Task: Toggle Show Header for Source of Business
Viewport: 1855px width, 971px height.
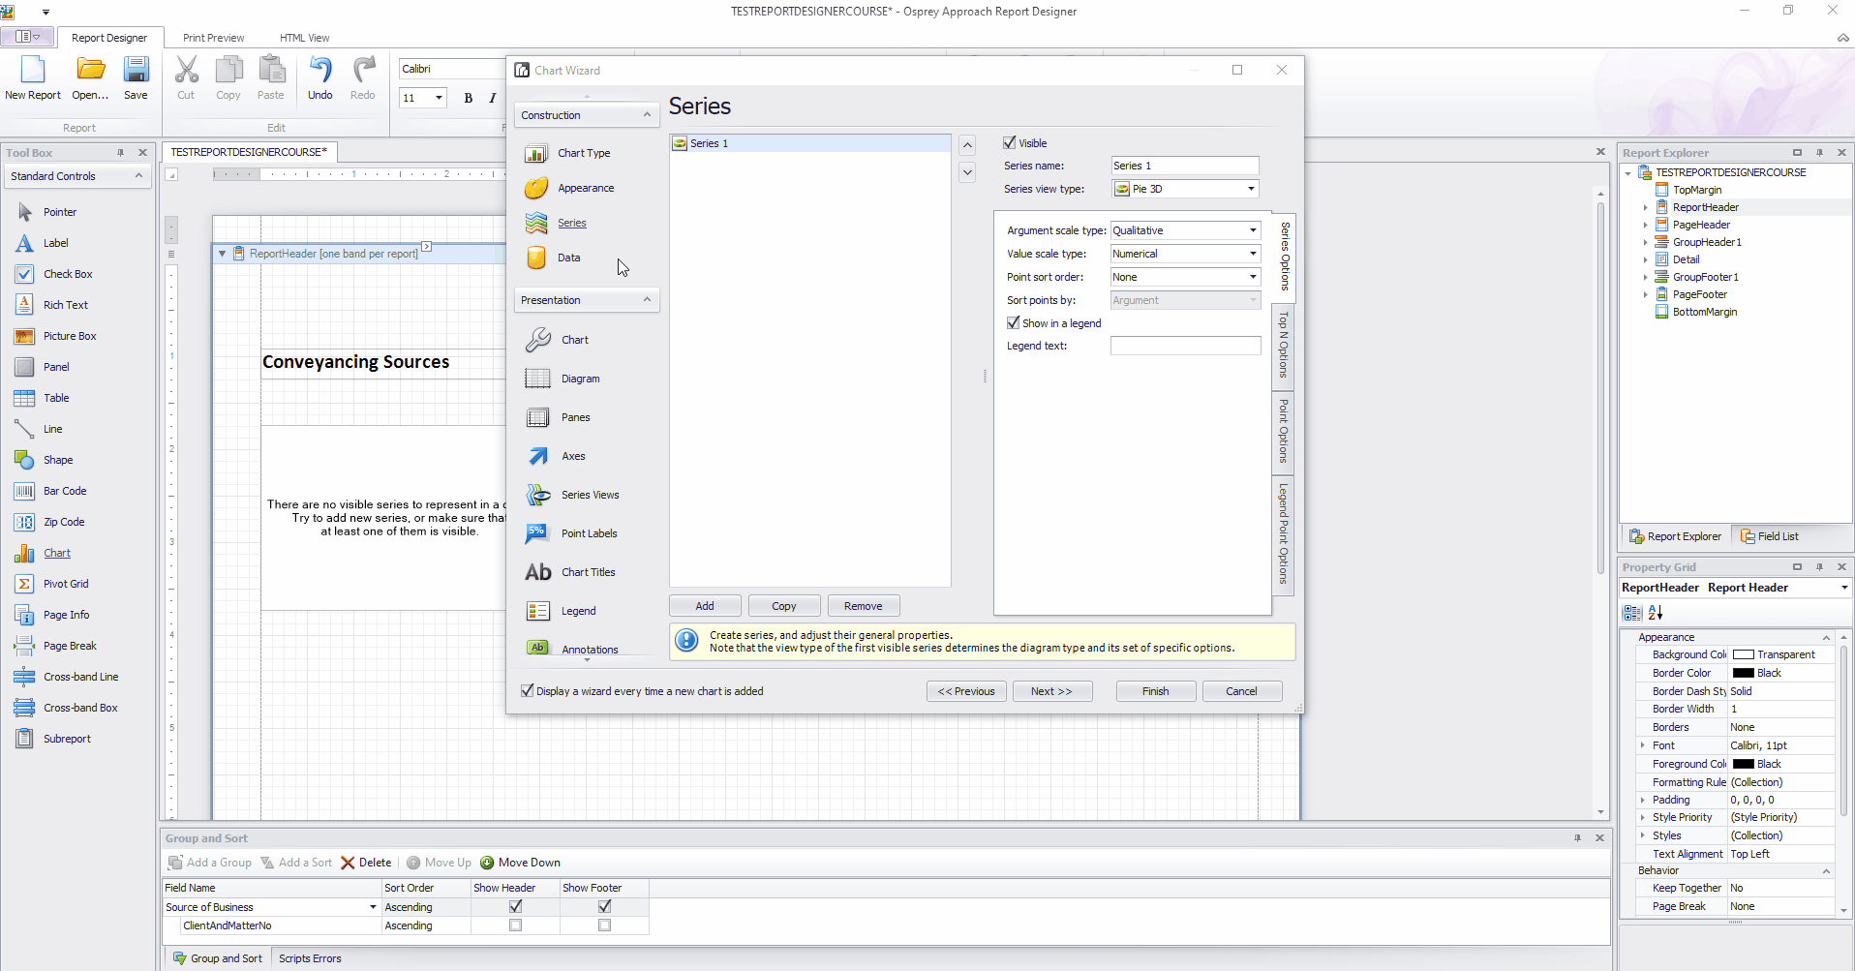Action: pyautogui.click(x=515, y=907)
